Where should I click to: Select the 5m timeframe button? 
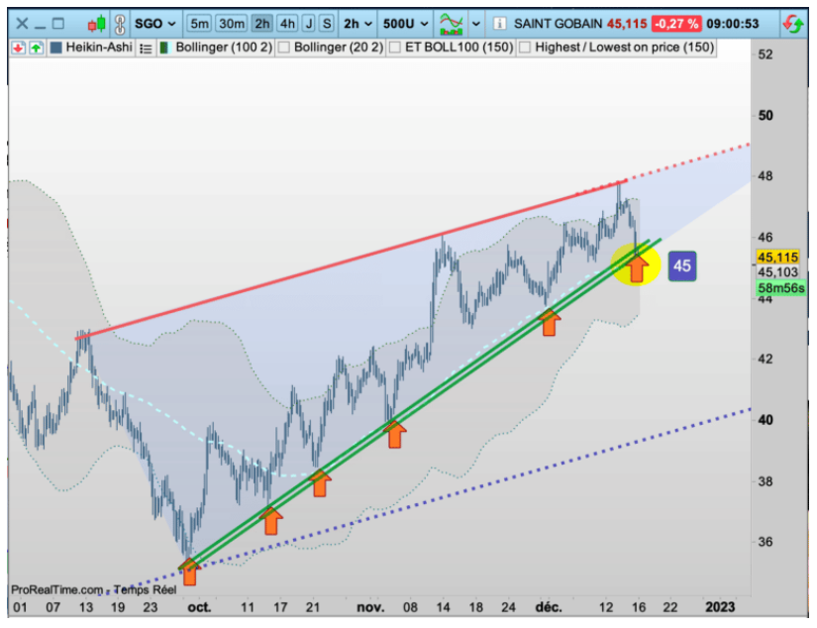199,24
